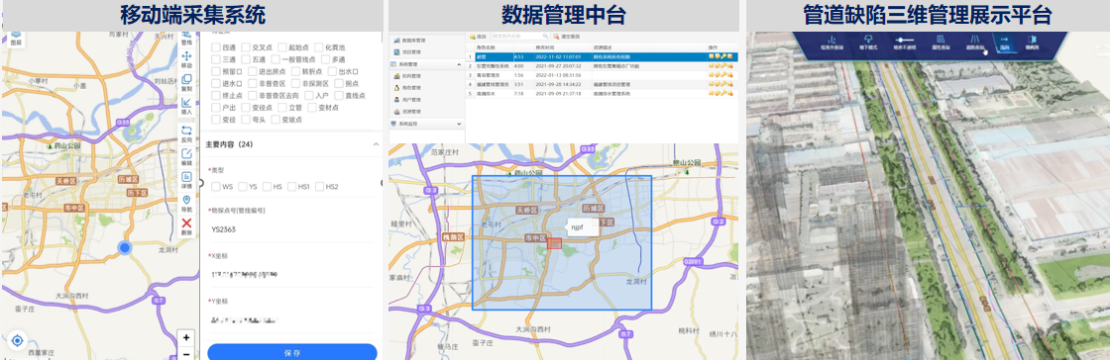Check the 化粪池 checkbox
Viewport: 1110px width, 360px height.
(x=318, y=47)
